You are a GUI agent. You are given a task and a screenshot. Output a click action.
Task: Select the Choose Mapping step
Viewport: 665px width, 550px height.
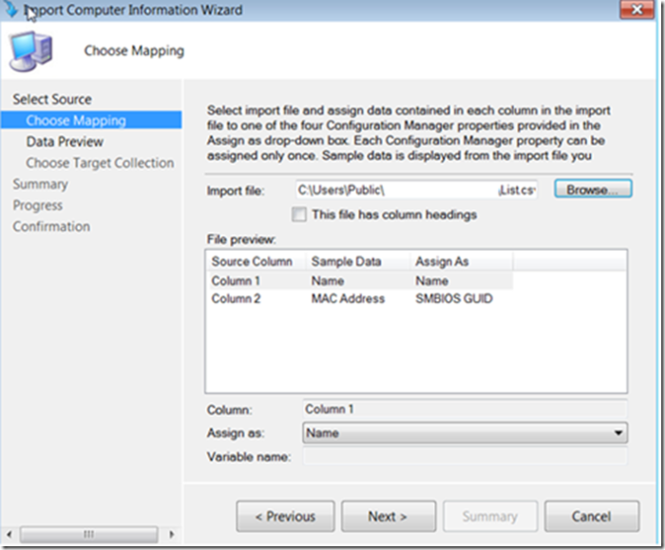(91, 121)
